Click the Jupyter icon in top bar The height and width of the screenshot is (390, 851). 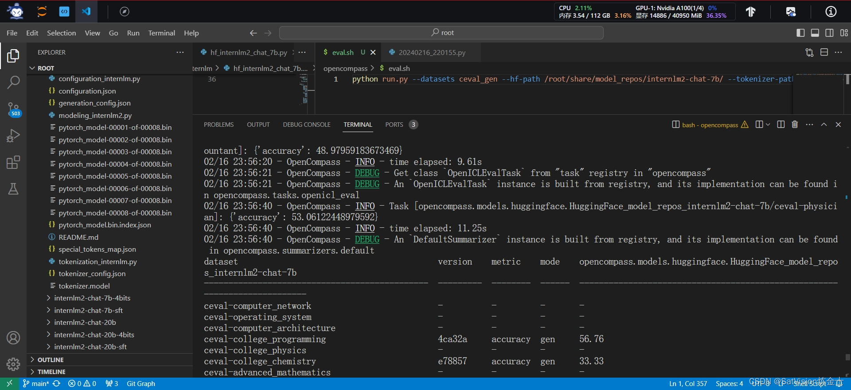point(42,12)
